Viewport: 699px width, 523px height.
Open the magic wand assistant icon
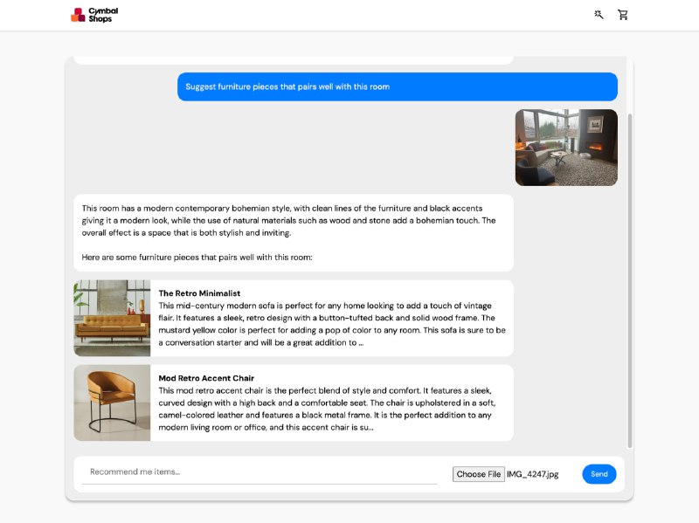pyautogui.click(x=599, y=15)
